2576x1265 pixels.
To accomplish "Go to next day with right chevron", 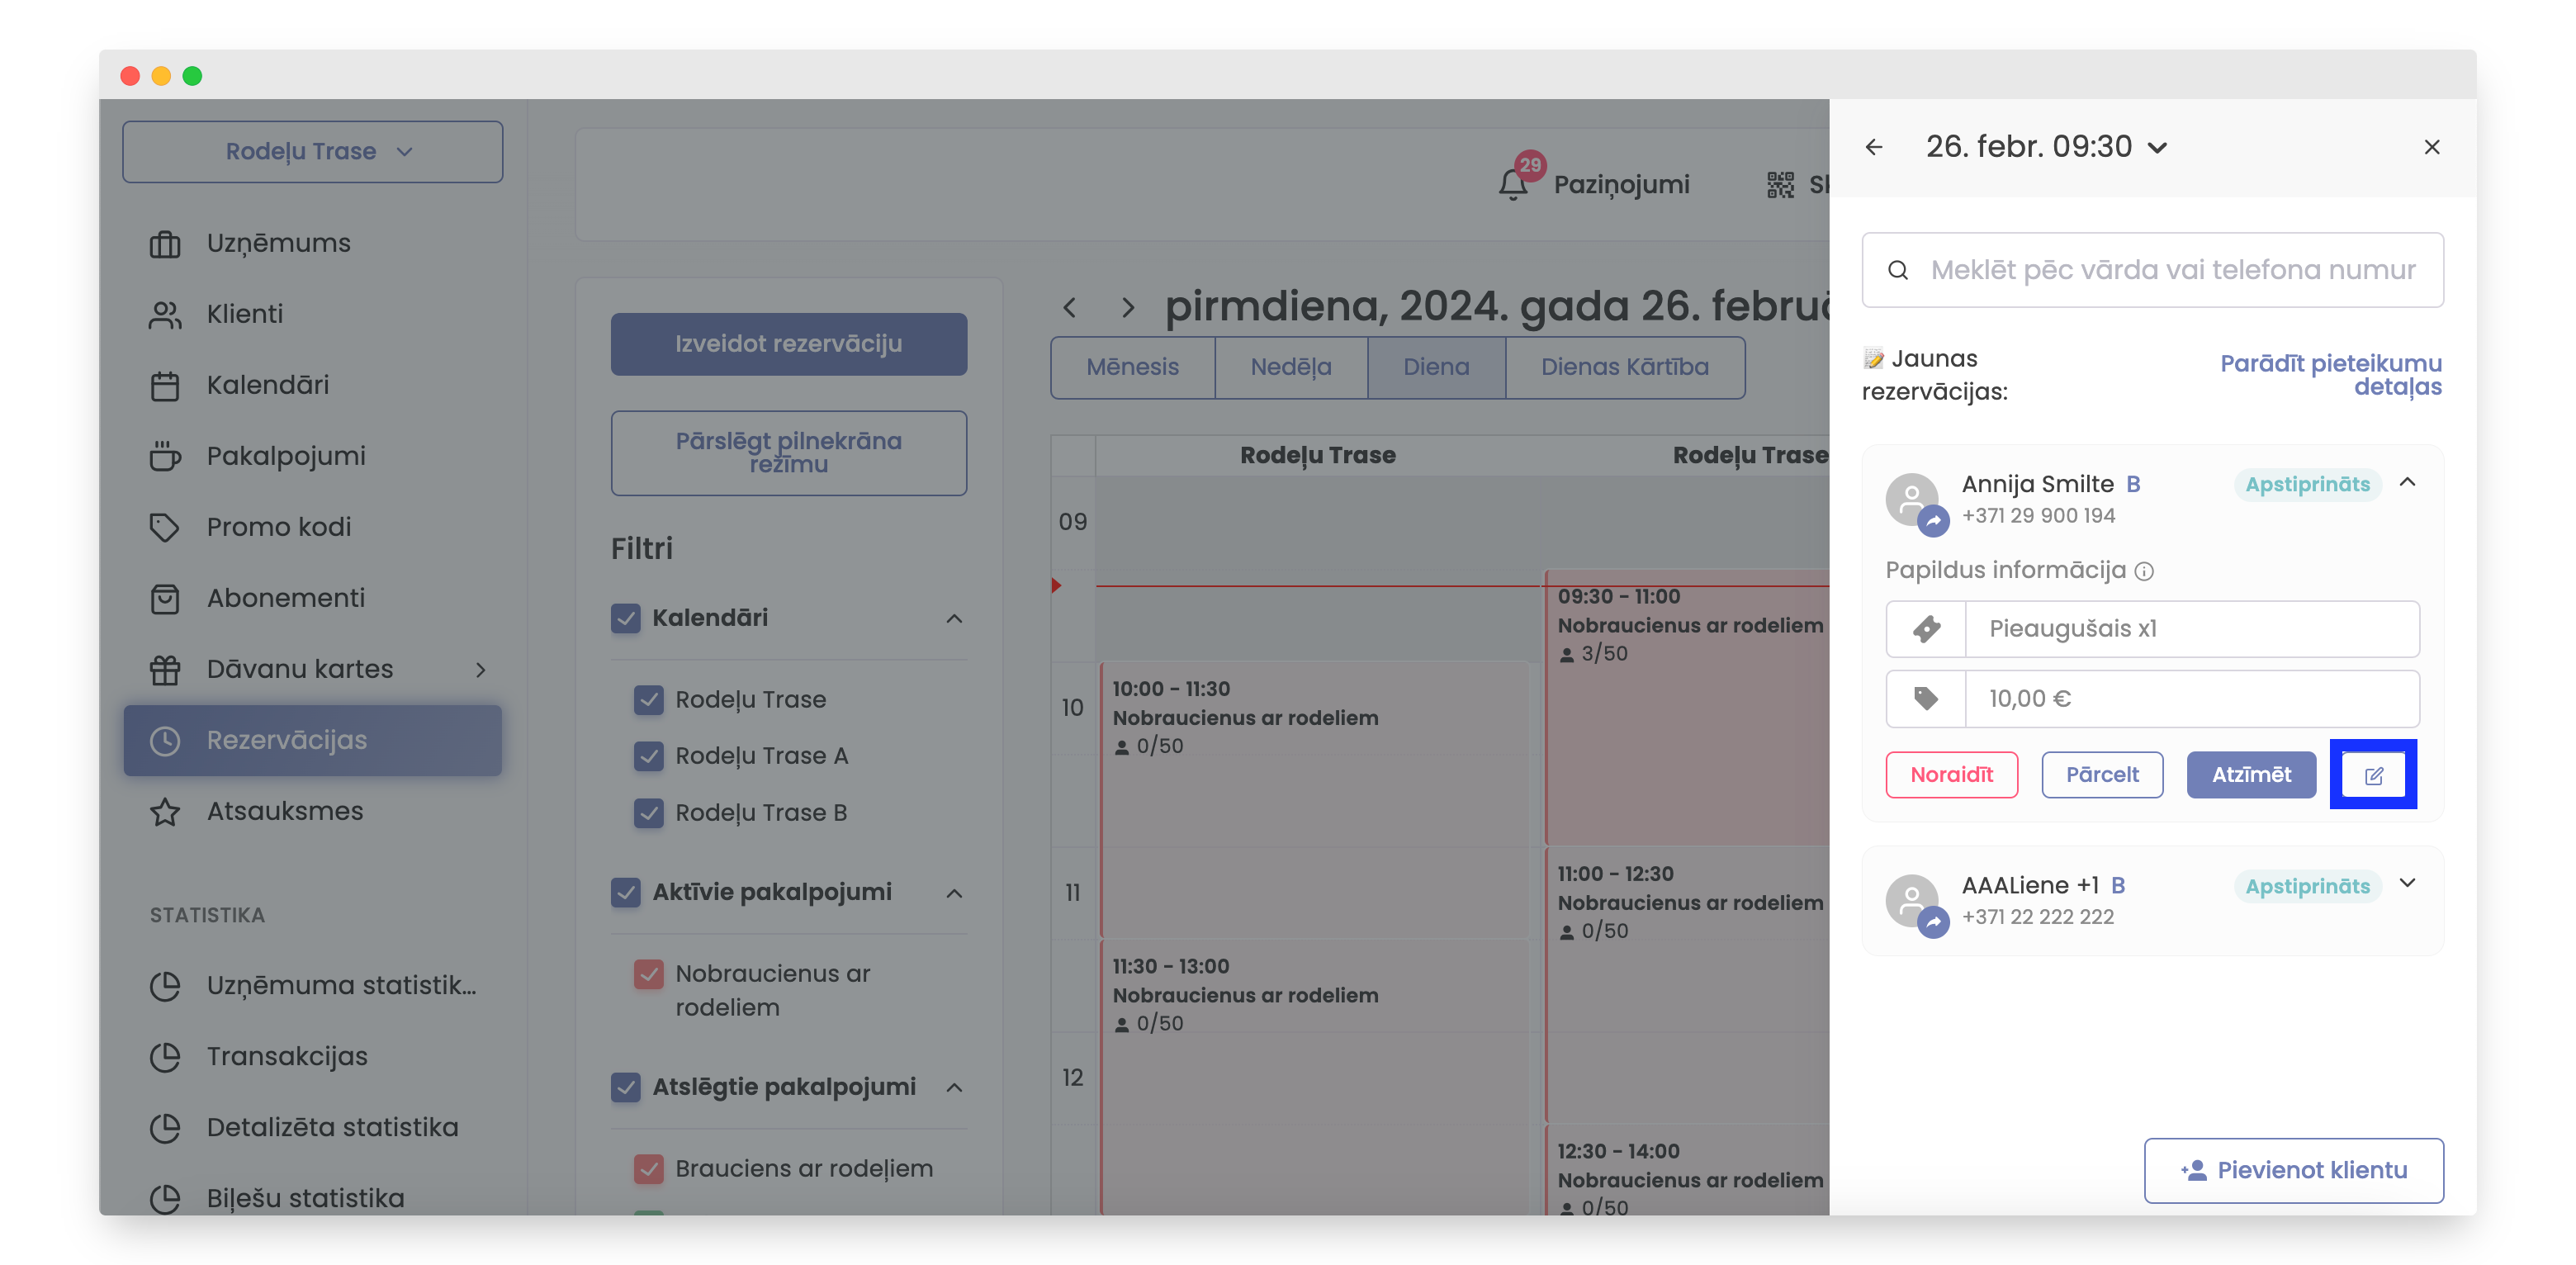I will (x=1128, y=307).
